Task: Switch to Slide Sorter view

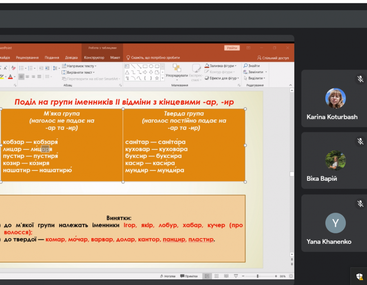Action: coord(217,276)
